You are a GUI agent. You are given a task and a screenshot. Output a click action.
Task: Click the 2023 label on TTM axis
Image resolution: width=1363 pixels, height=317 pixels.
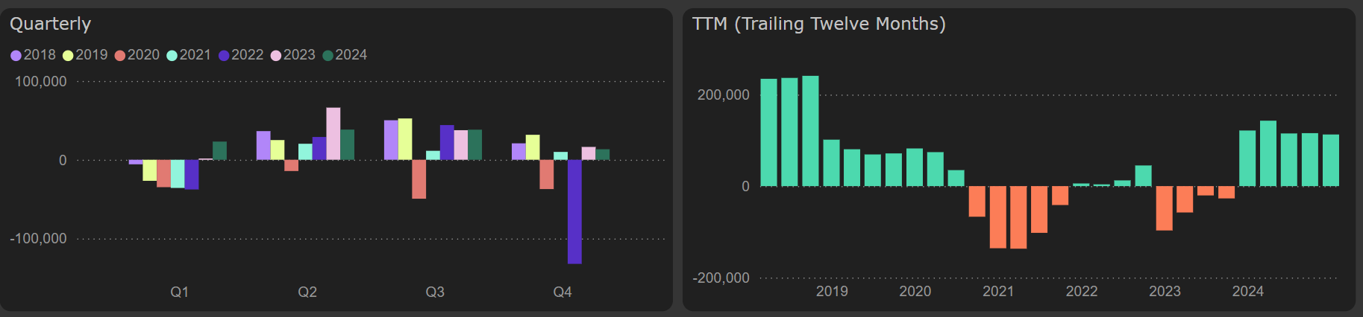1165,292
